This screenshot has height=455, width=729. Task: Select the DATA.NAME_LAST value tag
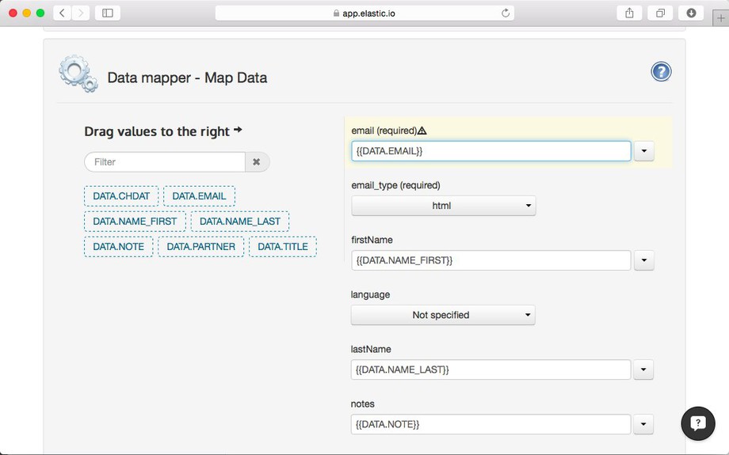(240, 222)
